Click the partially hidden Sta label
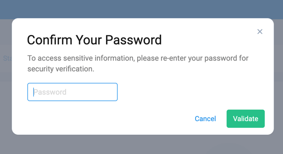The width and height of the screenshot is (283, 154). point(8,58)
